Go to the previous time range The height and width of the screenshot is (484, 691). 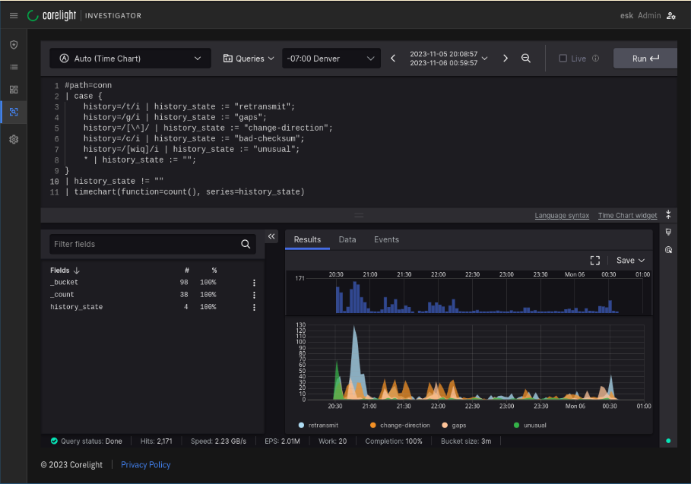[393, 59]
